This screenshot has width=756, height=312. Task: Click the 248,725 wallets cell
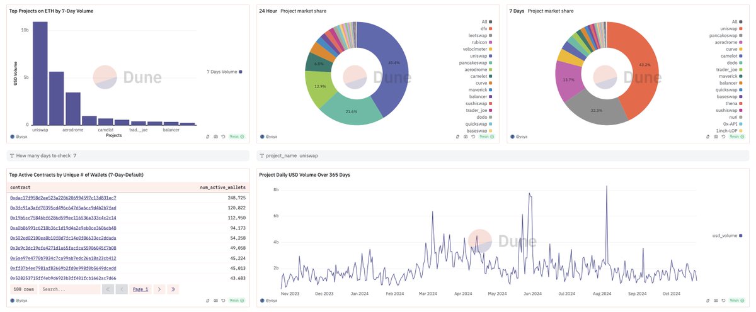coord(236,198)
